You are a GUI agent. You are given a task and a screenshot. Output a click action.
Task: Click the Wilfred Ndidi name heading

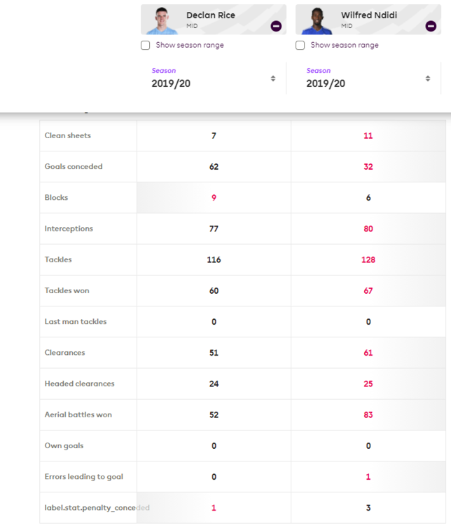pos(369,15)
